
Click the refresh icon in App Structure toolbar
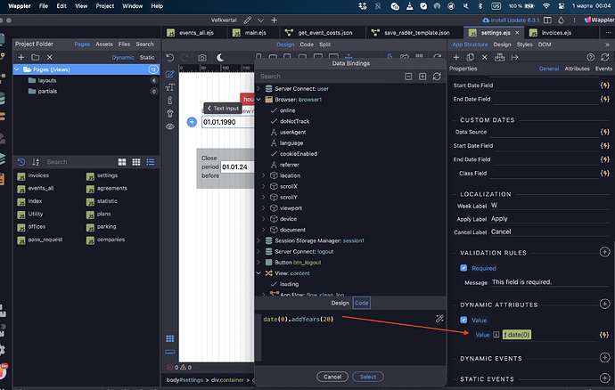click(x=605, y=57)
